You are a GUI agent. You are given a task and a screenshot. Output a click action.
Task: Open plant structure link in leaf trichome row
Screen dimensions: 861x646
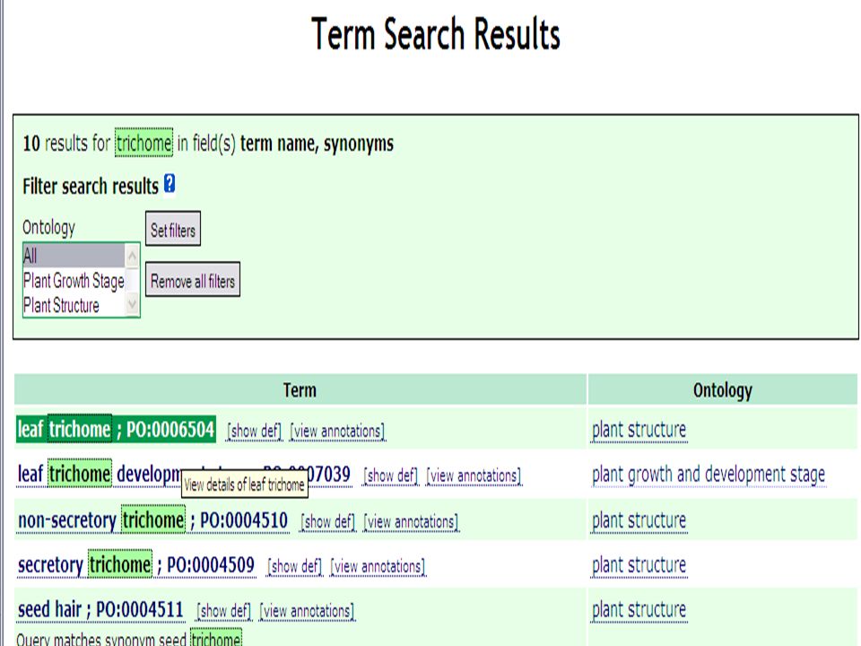click(x=639, y=430)
